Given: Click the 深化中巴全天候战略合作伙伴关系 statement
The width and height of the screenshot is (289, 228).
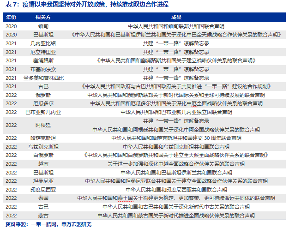Looking at the screenshot, I should [176, 35].
